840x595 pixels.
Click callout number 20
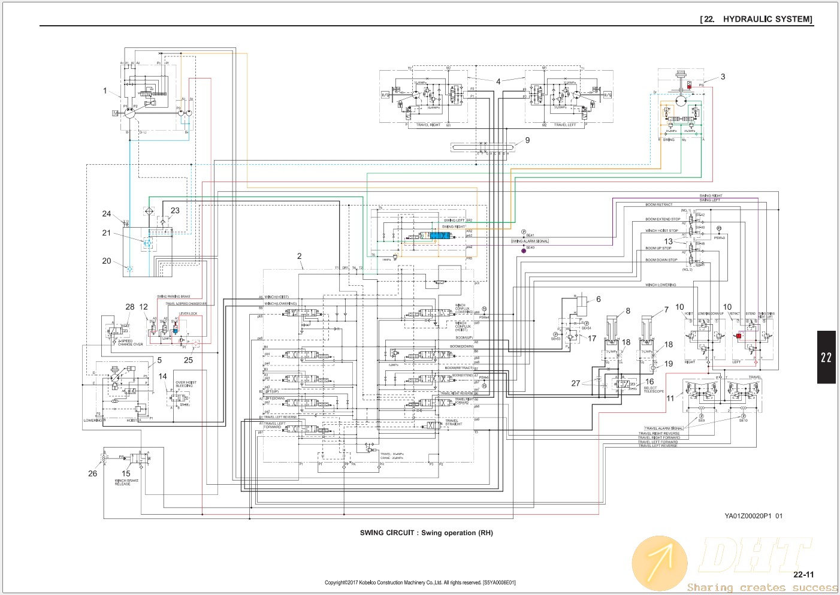[x=107, y=261]
